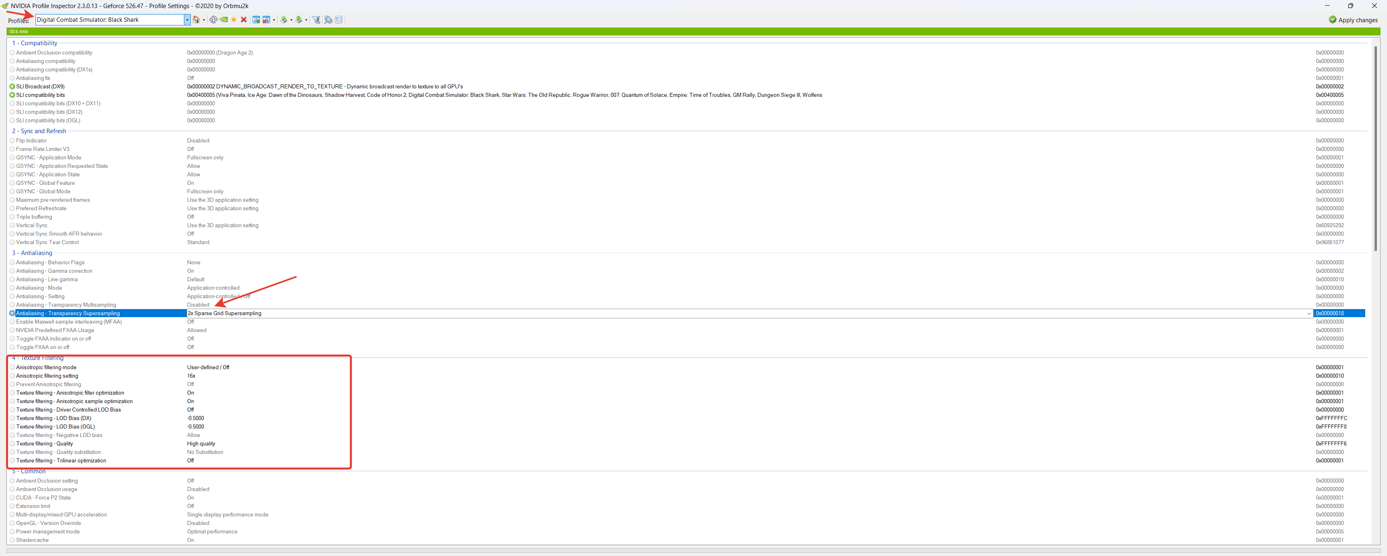Screen dimensions: 1387x556
Task: Click the '3 - Antialiasing' group header
Action: coord(32,253)
